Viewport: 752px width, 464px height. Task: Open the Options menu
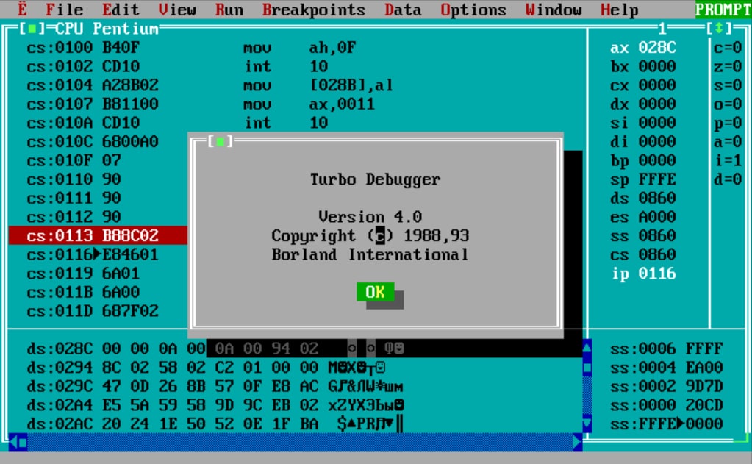[x=473, y=10]
